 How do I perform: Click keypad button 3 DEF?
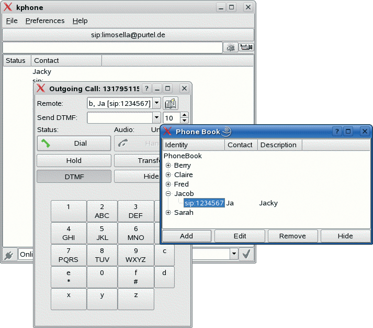click(135, 211)
